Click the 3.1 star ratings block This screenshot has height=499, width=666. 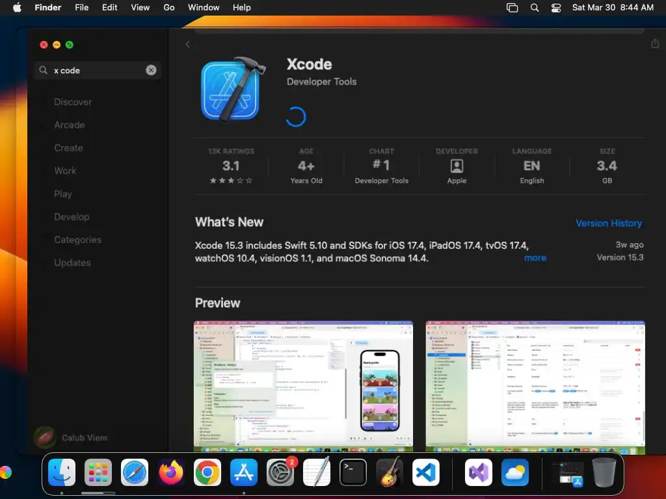[x=231, y=166]
